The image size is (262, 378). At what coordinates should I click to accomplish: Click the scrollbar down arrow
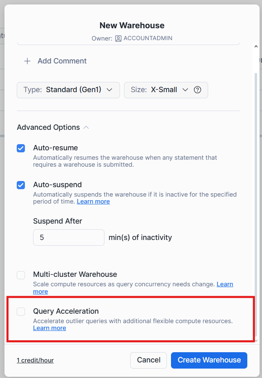pos(256,340)
